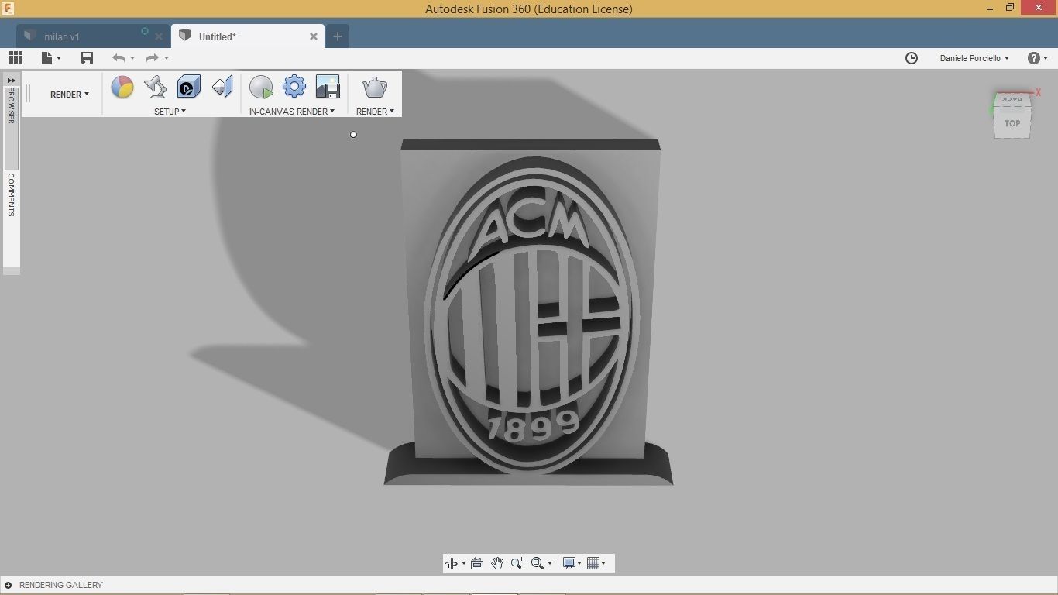Open the RENDER panel dropdown beneath teapot
This screenshot has height=595, width=1058.
[x=375, y=112]
